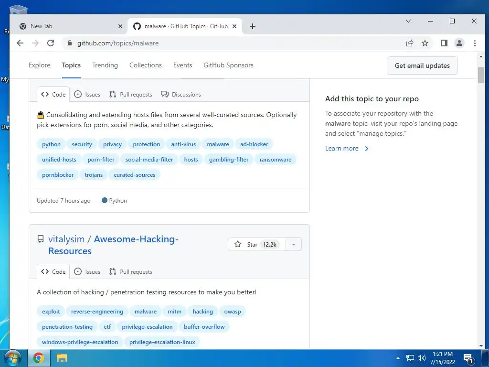The image size is (489, 367).
Task: Click the padlock site info icon
Action: 70,43
